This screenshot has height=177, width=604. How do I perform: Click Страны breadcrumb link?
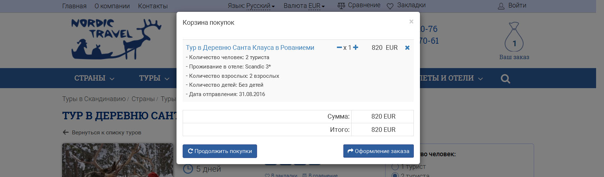[x=143, y=99]
